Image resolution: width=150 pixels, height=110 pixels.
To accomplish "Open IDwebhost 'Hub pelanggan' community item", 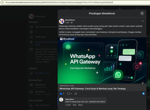I will pyautogui.click(x=41, y=86).
